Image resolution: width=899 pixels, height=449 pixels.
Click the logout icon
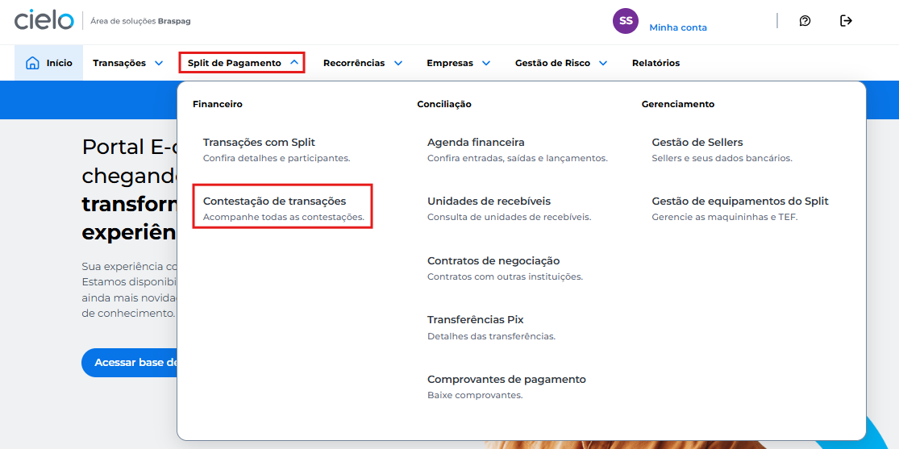[x=846, y=21]
